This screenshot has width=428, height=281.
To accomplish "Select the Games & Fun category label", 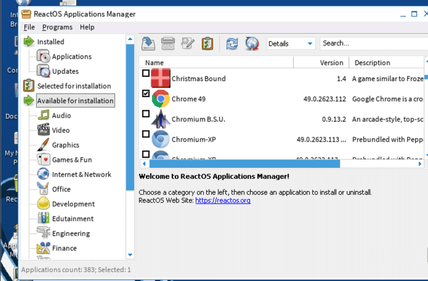I will pyautogui.click(x=72, y=160).
